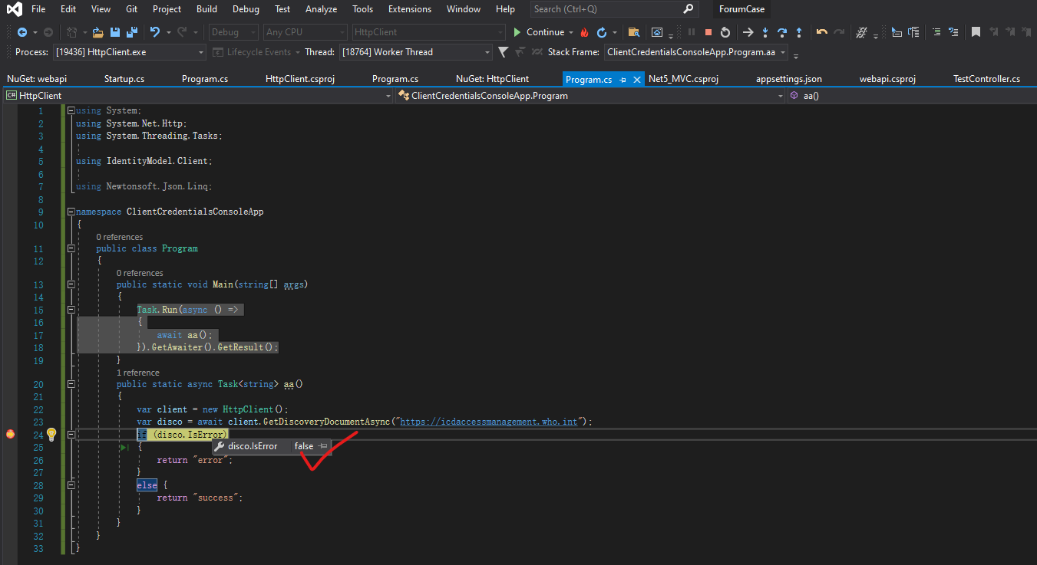Toggle the pin on Program.cs active tab
Screen dimensions: 1037x565
(623, 80)
